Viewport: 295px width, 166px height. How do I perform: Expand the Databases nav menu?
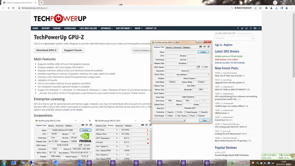click(107, 28)
